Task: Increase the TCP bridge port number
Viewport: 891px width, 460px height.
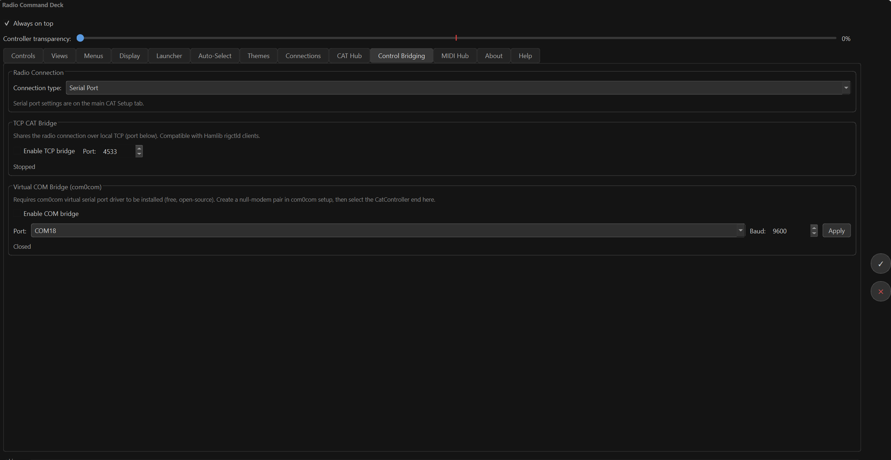Action: click(x=139, y=148)
